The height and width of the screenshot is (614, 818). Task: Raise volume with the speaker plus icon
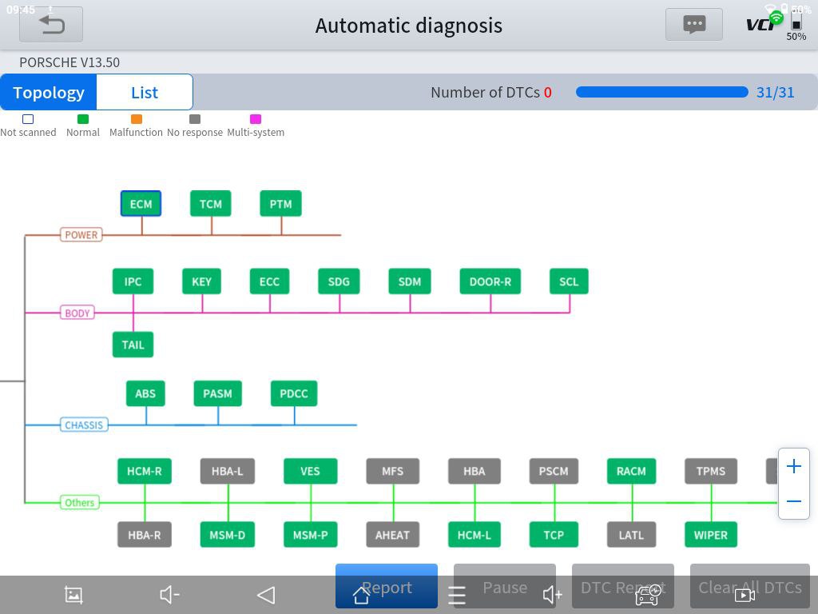tap(552, 594)
